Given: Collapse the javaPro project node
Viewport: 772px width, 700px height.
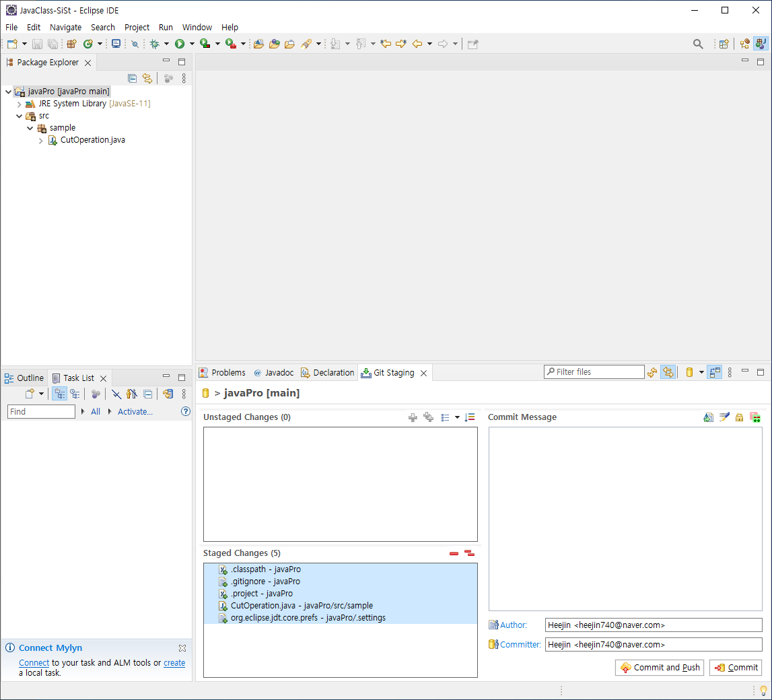Looking at the screenshot, I should 8,92.
